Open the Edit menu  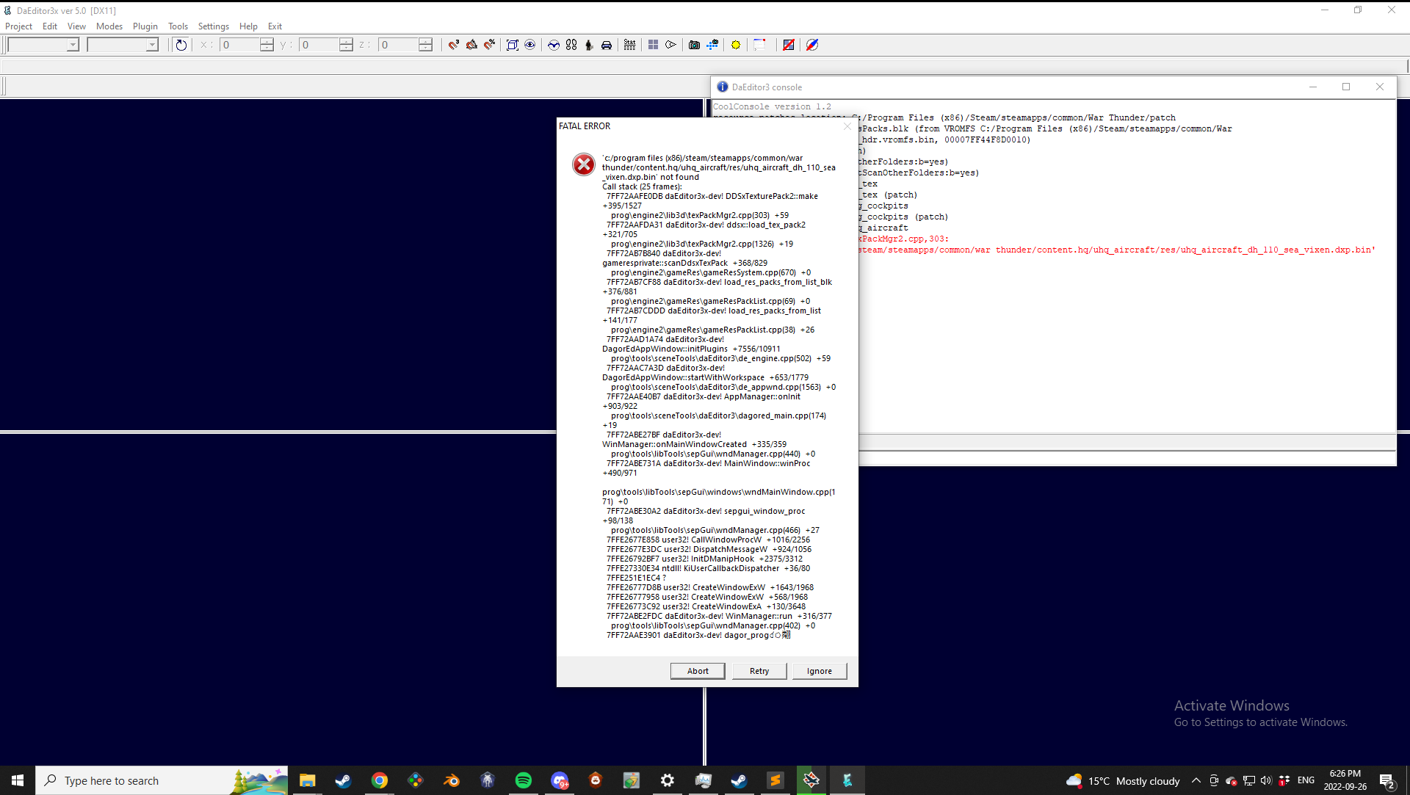coord(50,26)
